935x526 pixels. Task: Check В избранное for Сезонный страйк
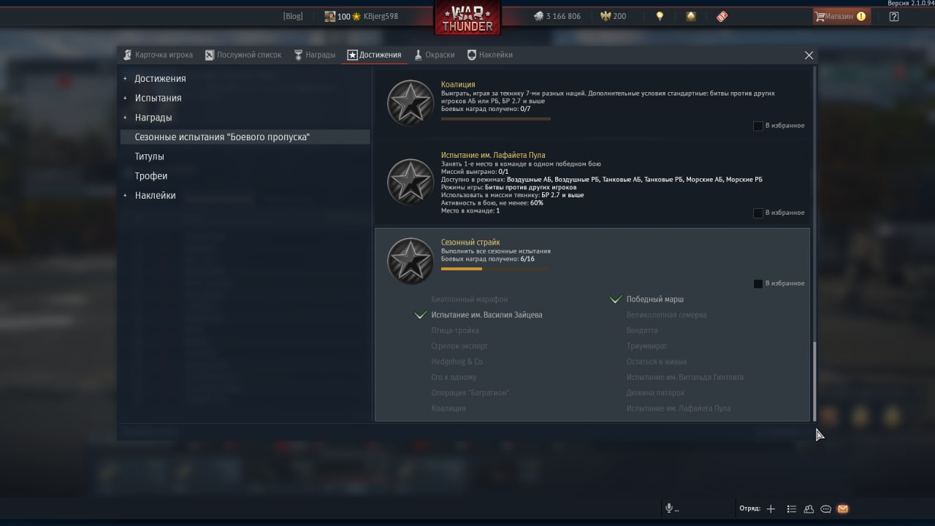(757, 283)
